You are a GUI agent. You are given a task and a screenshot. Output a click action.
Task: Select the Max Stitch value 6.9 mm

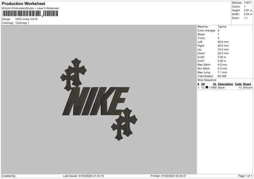click(x=222, y=65)
